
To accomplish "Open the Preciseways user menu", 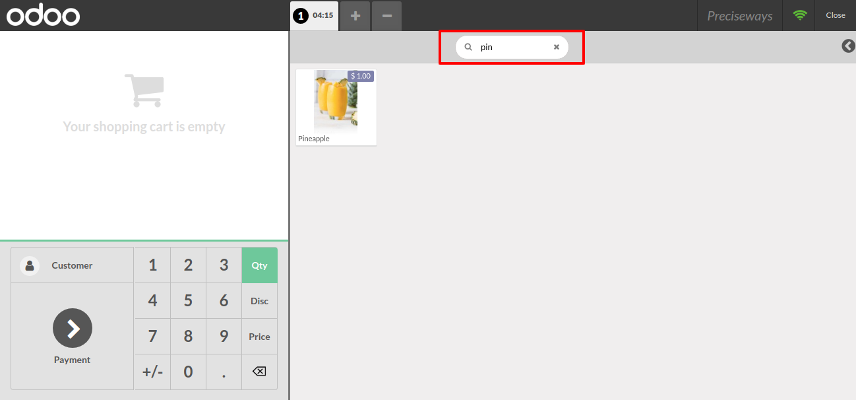I will pos(740,16).
